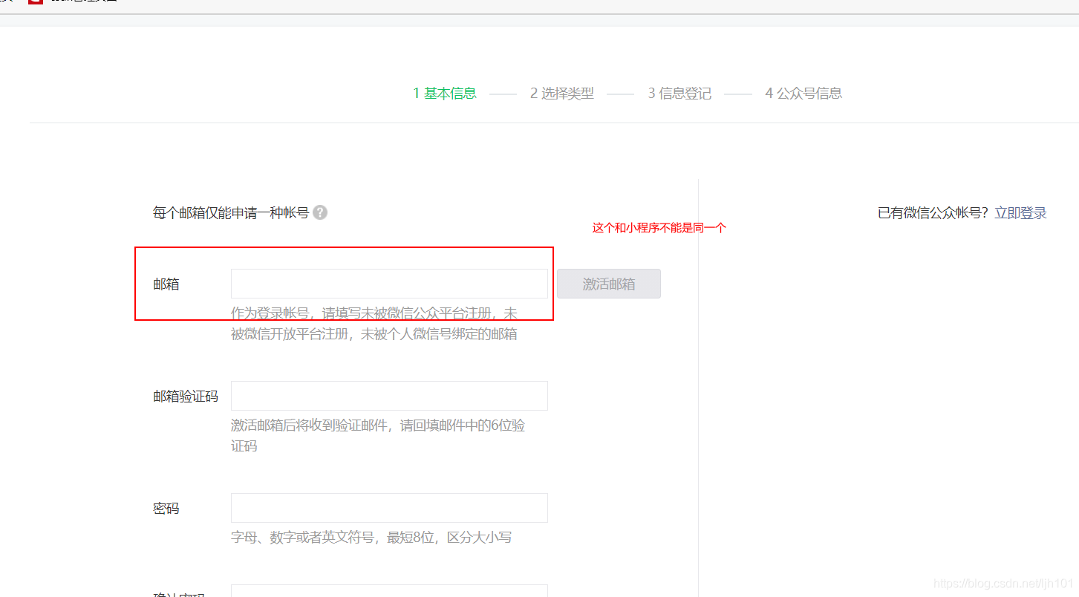The width and height of the screenshot is (1079, 597).
Task: Click hint text 字母、数字或者英文符号
Action: point(302,537)
